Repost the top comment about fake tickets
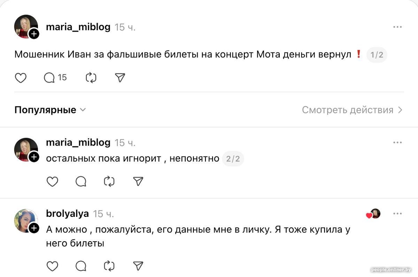Viewport: 418px width, 277px height. (x=91, y=78)
